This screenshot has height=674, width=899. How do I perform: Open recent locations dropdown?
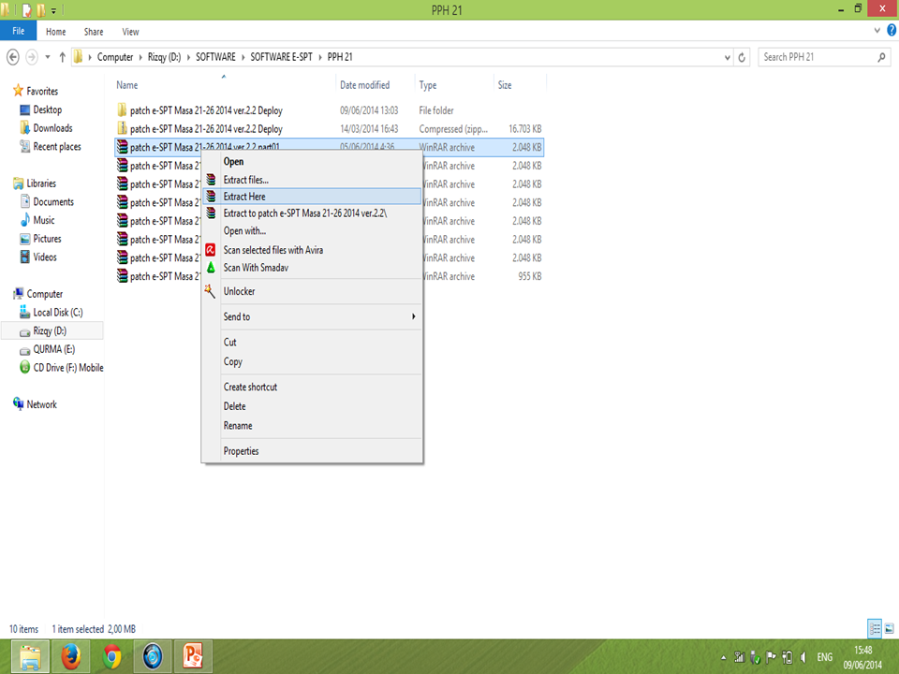coord(48,57)
